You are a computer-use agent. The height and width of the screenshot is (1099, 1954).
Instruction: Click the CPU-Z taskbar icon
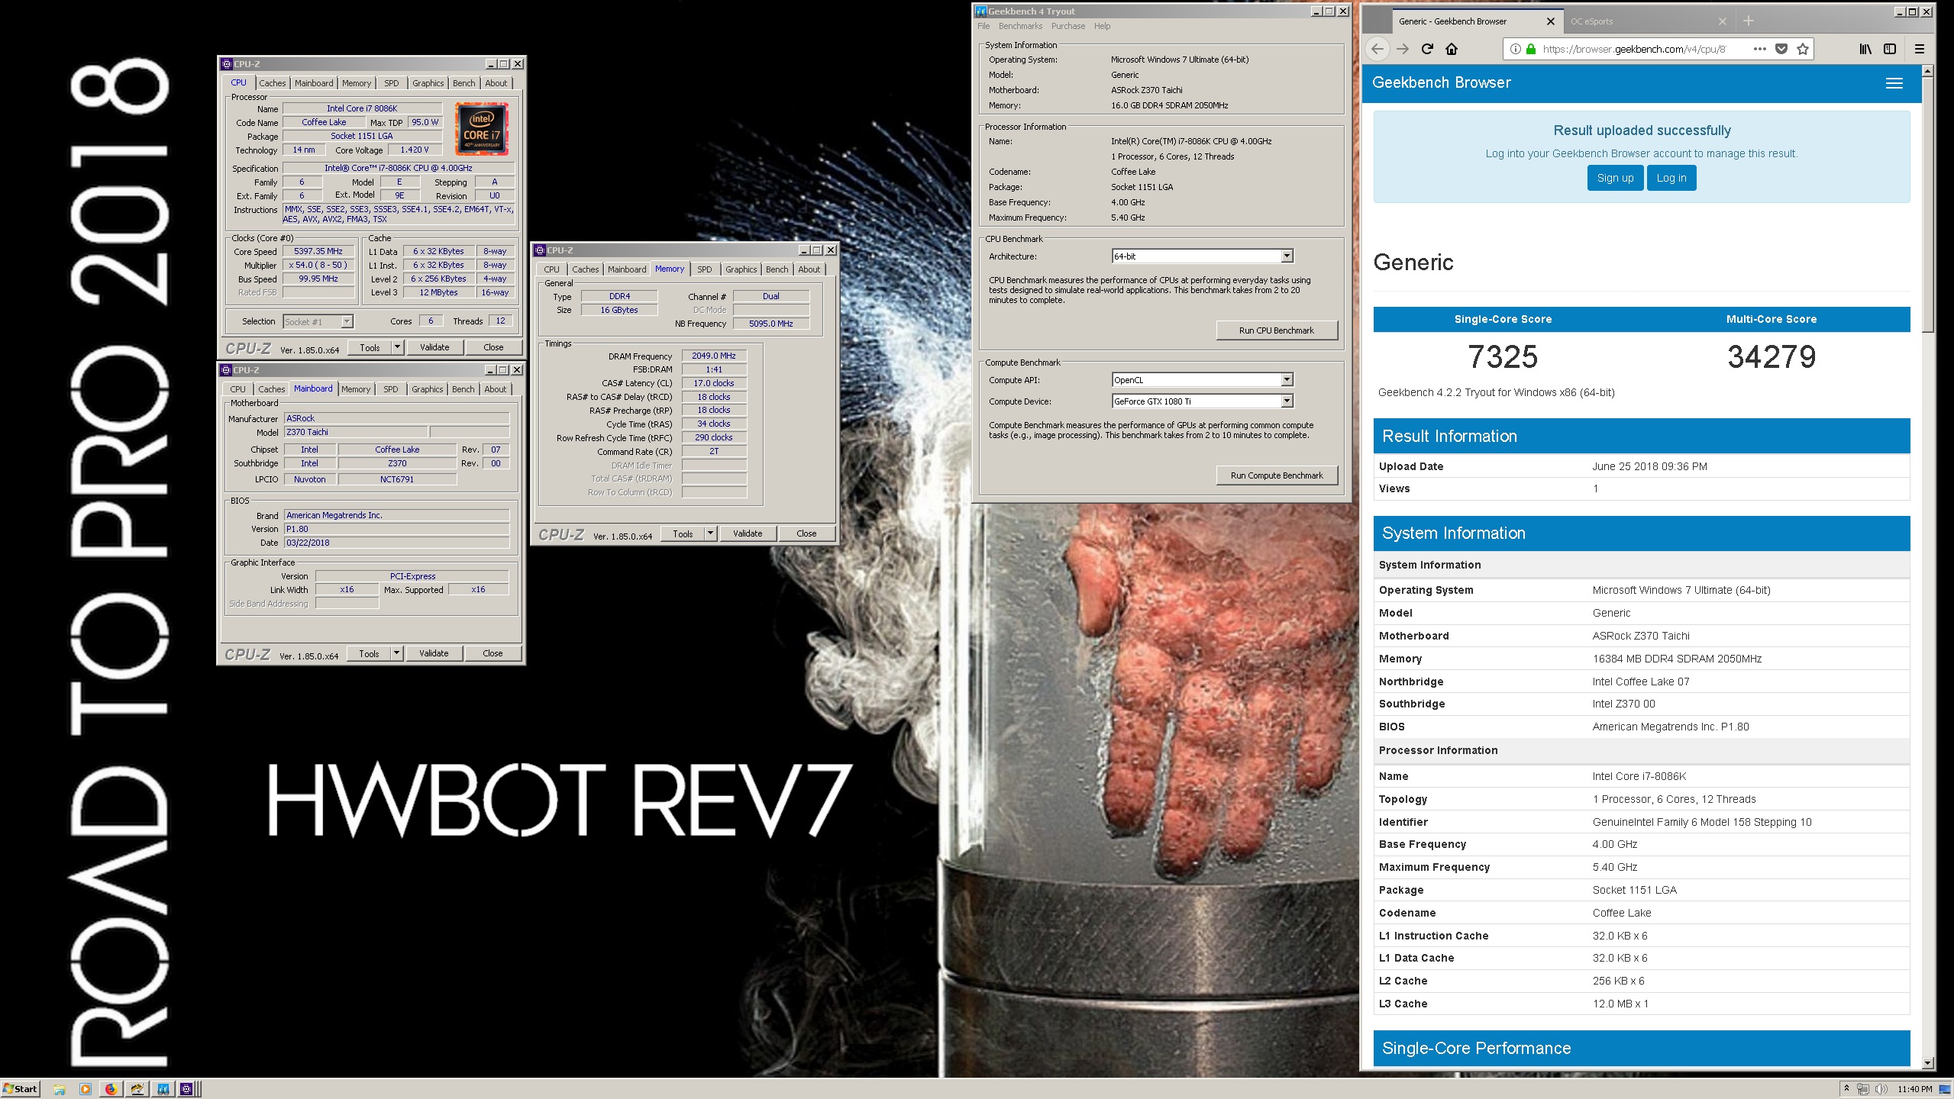click(188, 1089)
